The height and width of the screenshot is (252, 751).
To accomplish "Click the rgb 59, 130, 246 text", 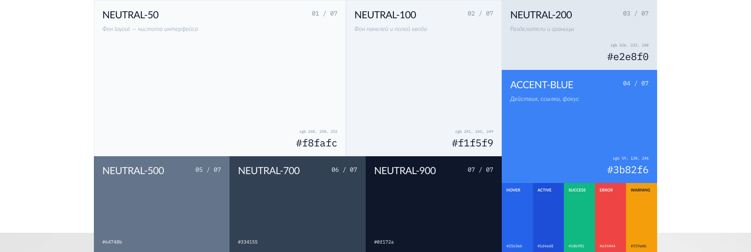I will [x=631, y=158].
